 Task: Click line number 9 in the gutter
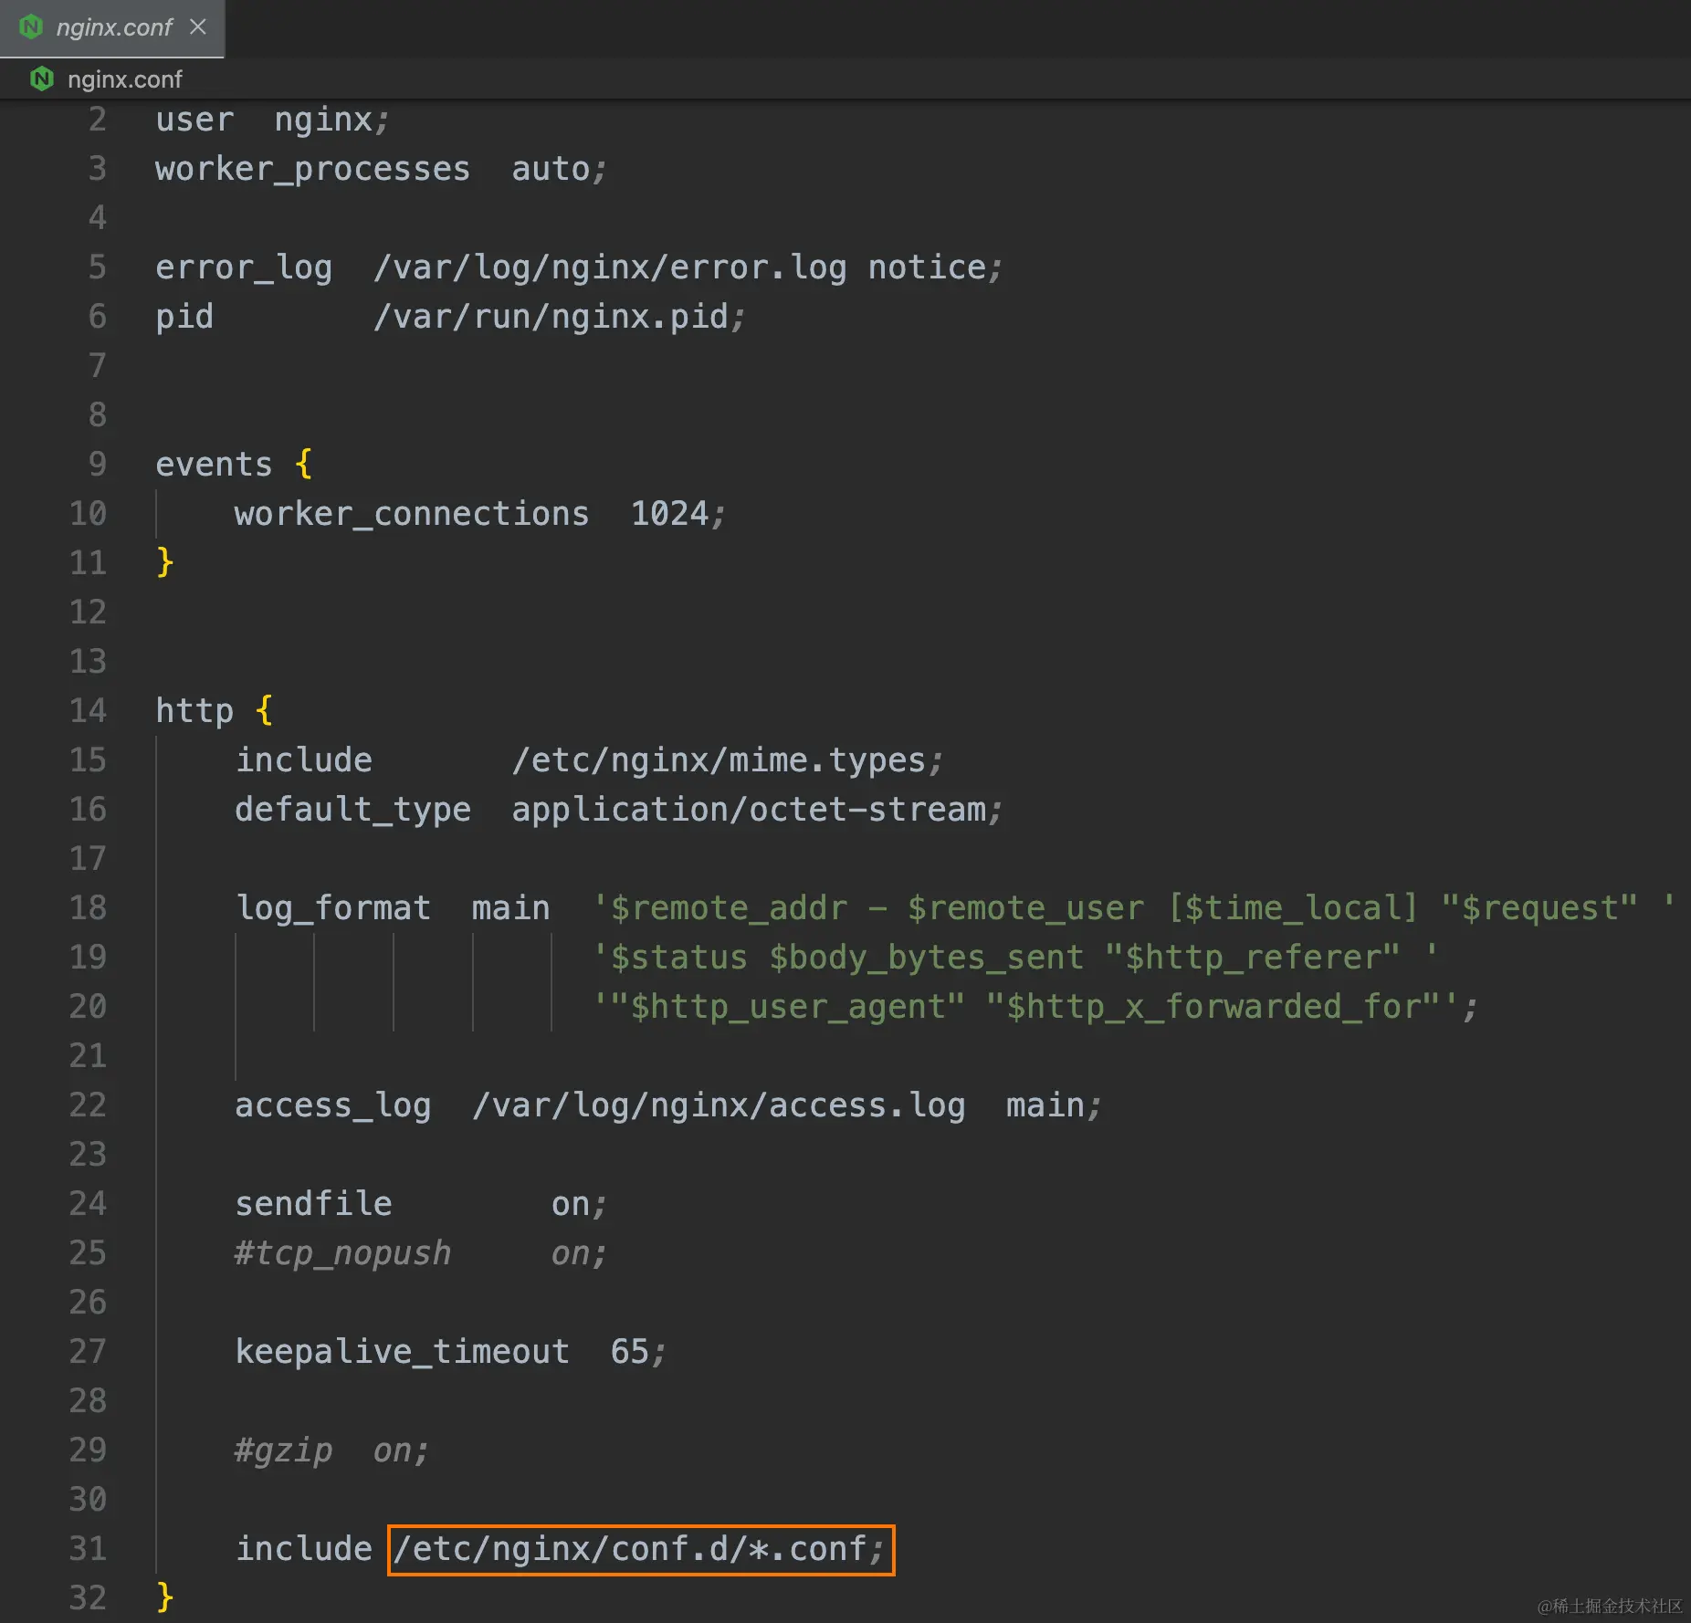tap(97, 465)
